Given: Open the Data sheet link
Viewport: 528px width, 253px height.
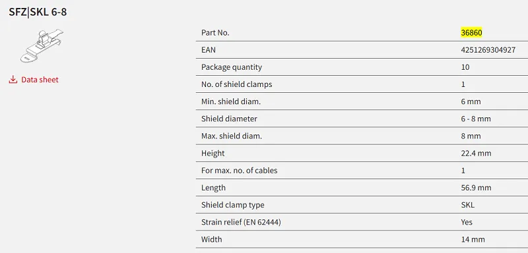Looking at the screenshot, I should (x=40, y=80).
